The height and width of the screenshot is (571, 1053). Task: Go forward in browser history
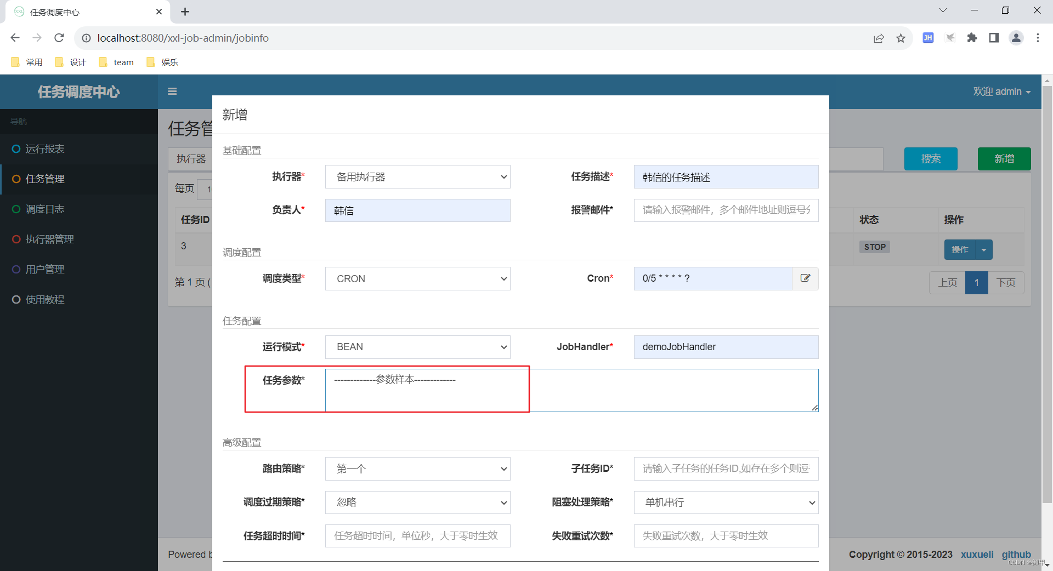pos(37,38)
